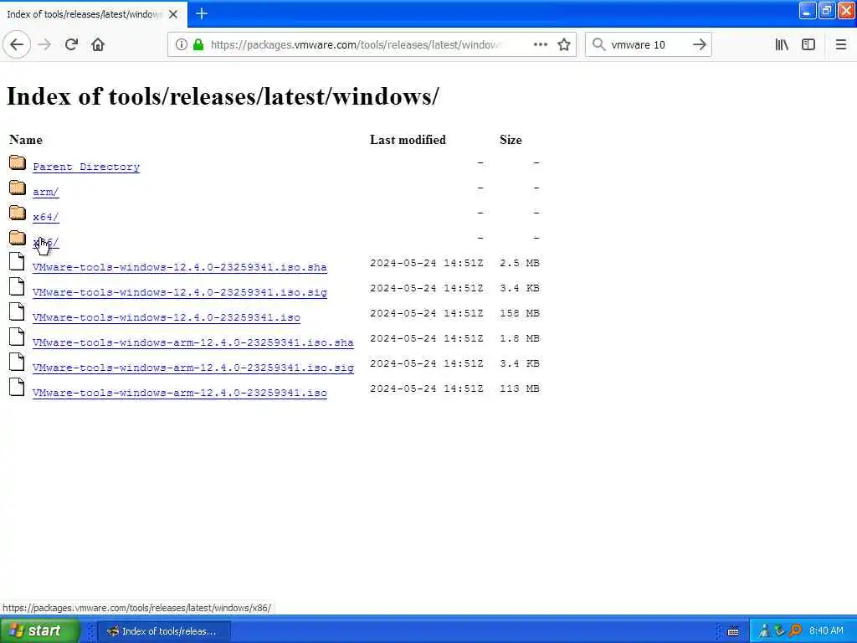Click the 8:40 AM clock
This screenshot has height=643, width=857.
pyautogui.click(x=826, y=631)
